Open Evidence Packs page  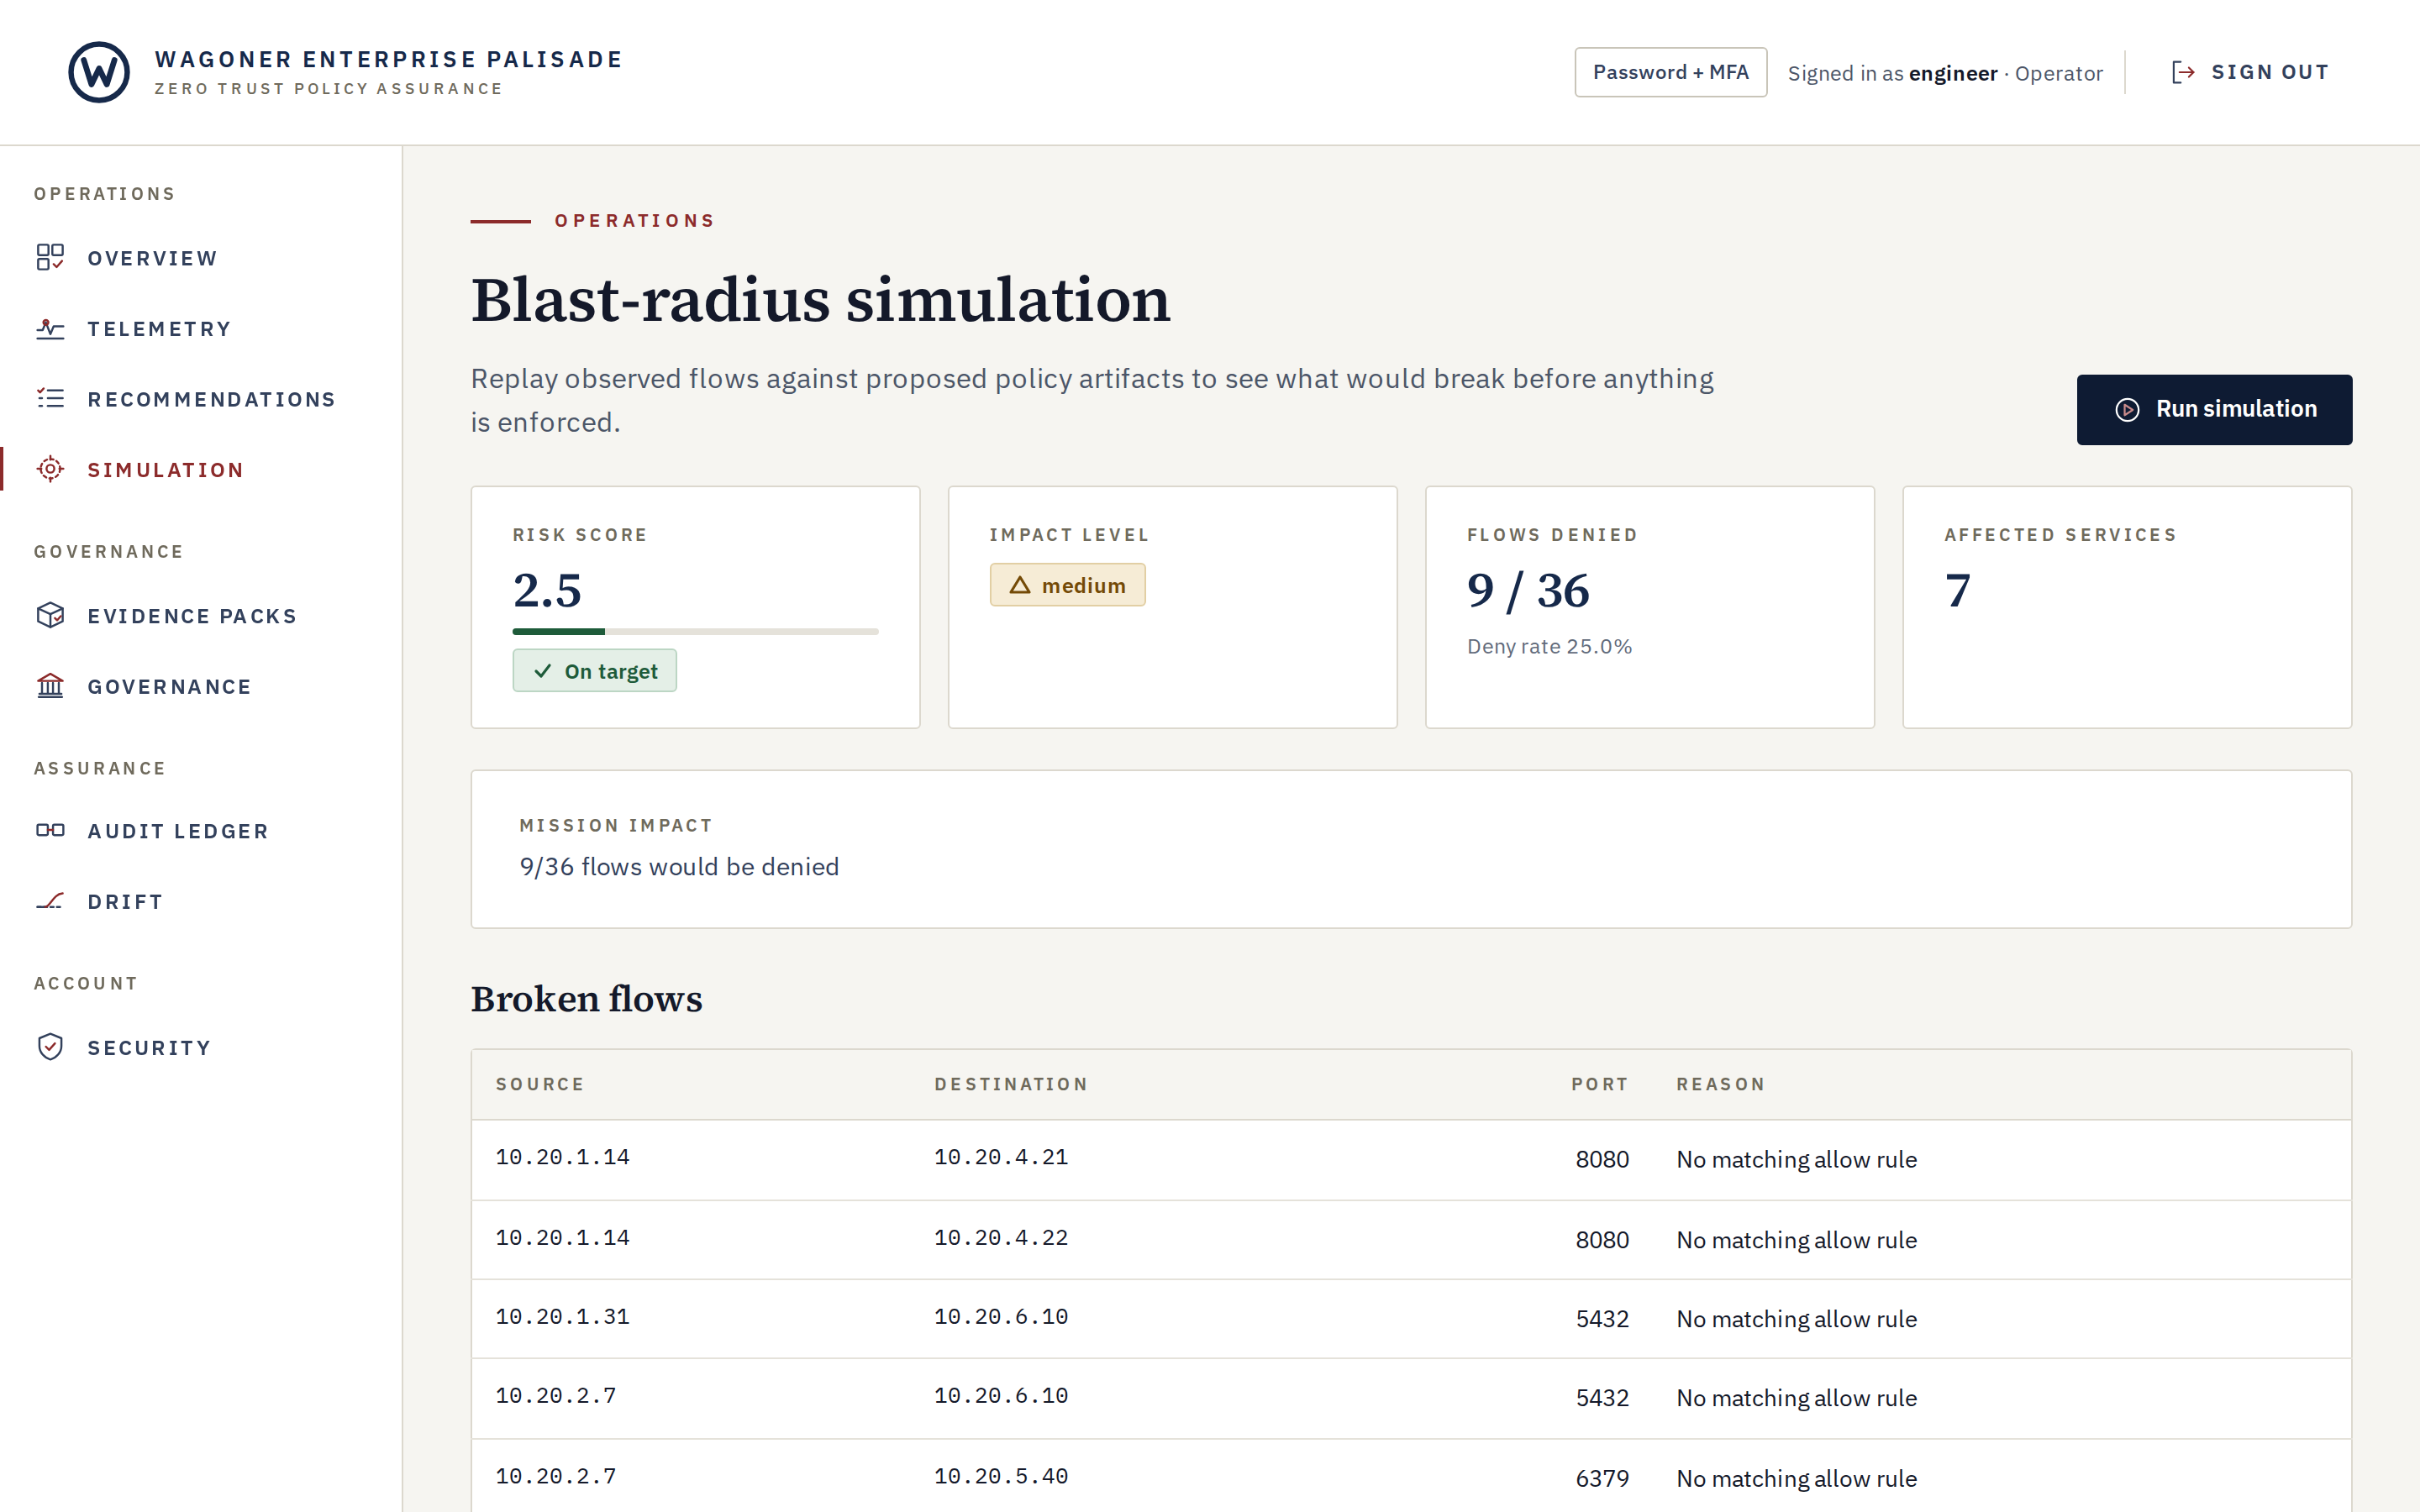[x=200, y=616]
